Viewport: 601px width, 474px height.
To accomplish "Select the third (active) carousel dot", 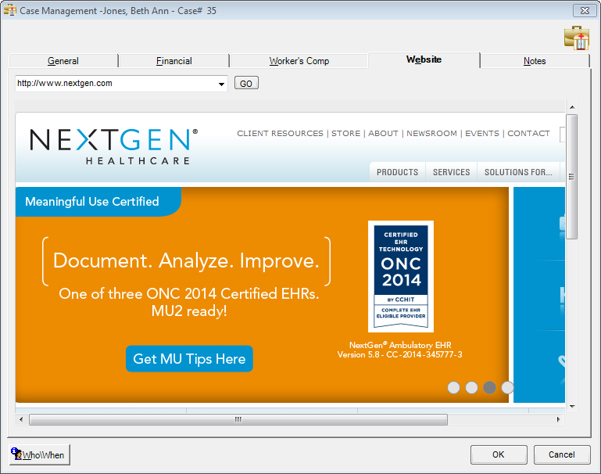I will click(489, 387).
